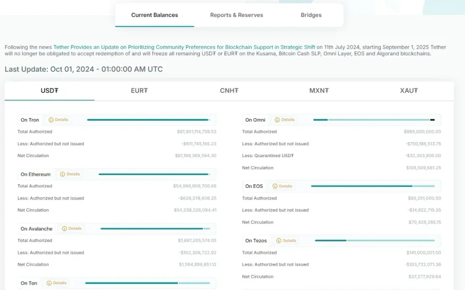465x290 pixels.
Task: Click Avalanche value -$102,308,722.92
Action: point(198,253)
